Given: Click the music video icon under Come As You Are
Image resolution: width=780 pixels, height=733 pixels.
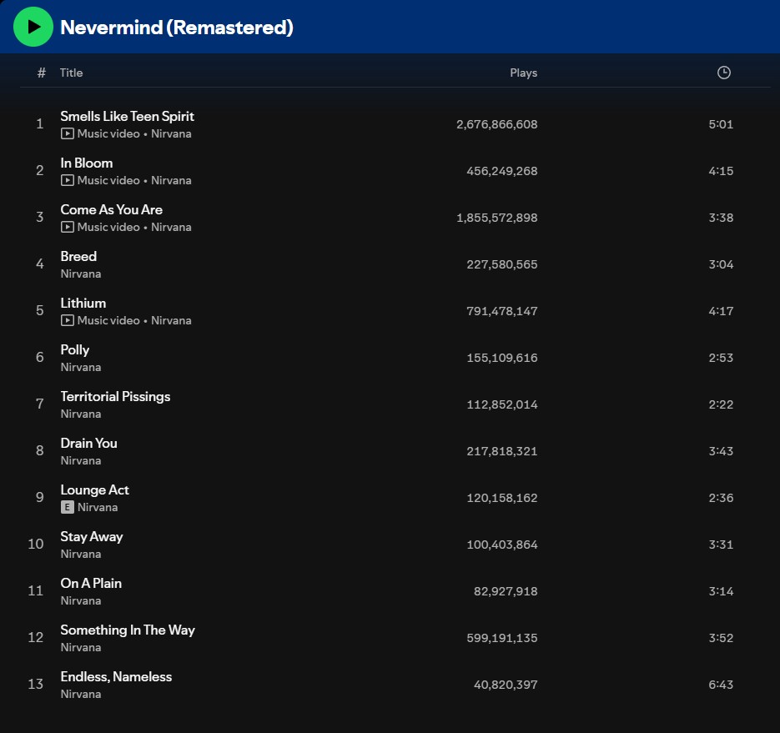Looking at the screenshot, I should (68, 228).
